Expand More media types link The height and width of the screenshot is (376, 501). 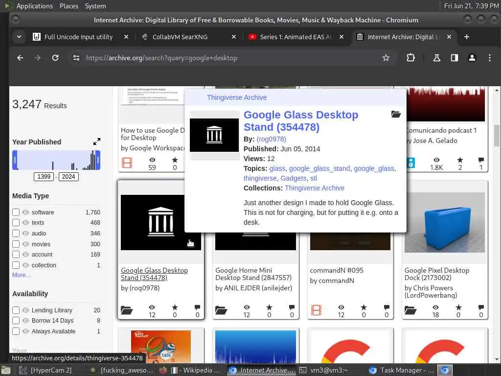(x=22, y=275)
